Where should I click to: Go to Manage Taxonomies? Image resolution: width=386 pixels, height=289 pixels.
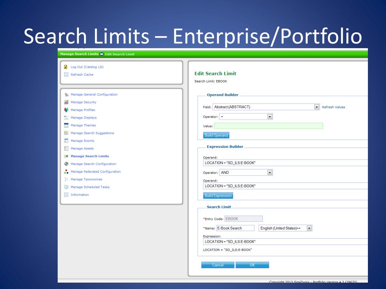coord(86,179)
